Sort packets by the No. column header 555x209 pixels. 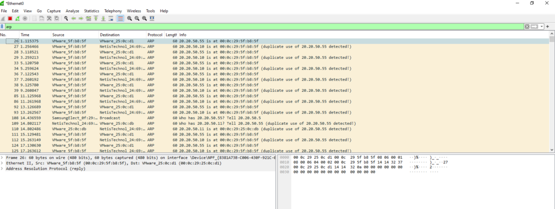9,35
